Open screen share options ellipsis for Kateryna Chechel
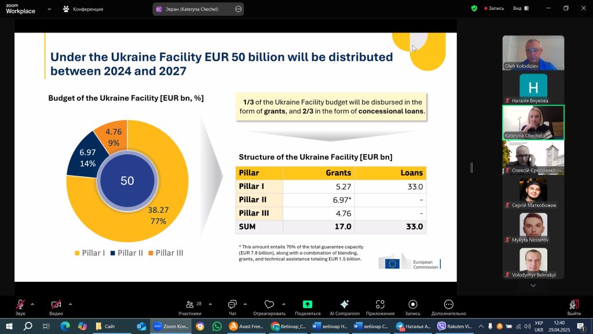Viewport: 593px width, 334px height. [x=239, y=9]
